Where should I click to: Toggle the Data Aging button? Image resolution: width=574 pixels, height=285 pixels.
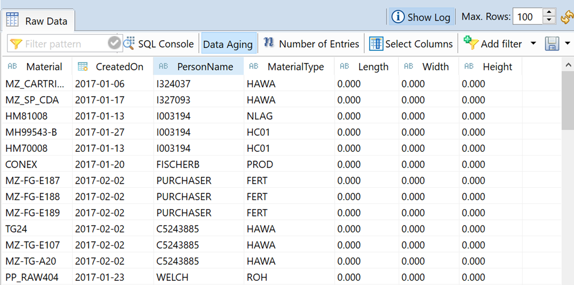coord(227,44)
